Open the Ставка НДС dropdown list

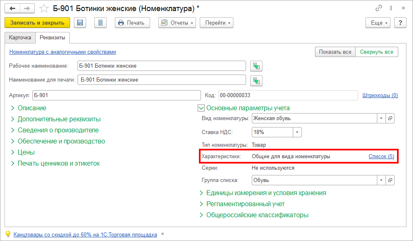[297, 132]
